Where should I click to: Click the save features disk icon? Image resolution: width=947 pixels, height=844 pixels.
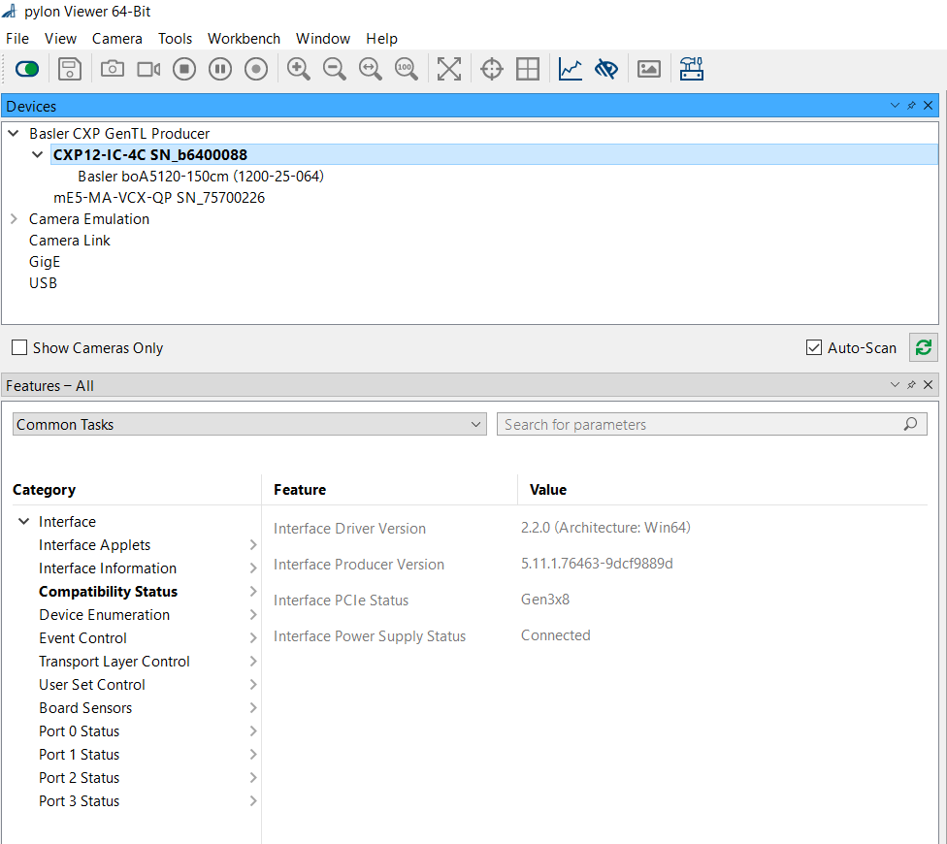tap(70, 69)
